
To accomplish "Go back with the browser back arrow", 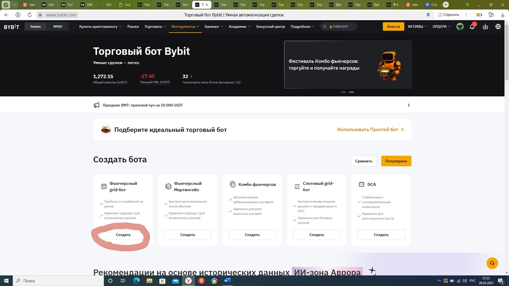I will point(6,15).
